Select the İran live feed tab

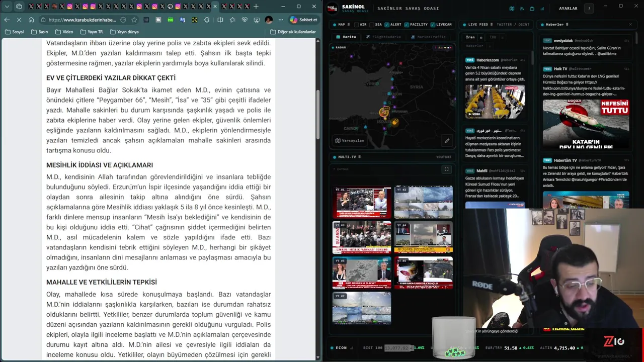[x=470, y=37]
